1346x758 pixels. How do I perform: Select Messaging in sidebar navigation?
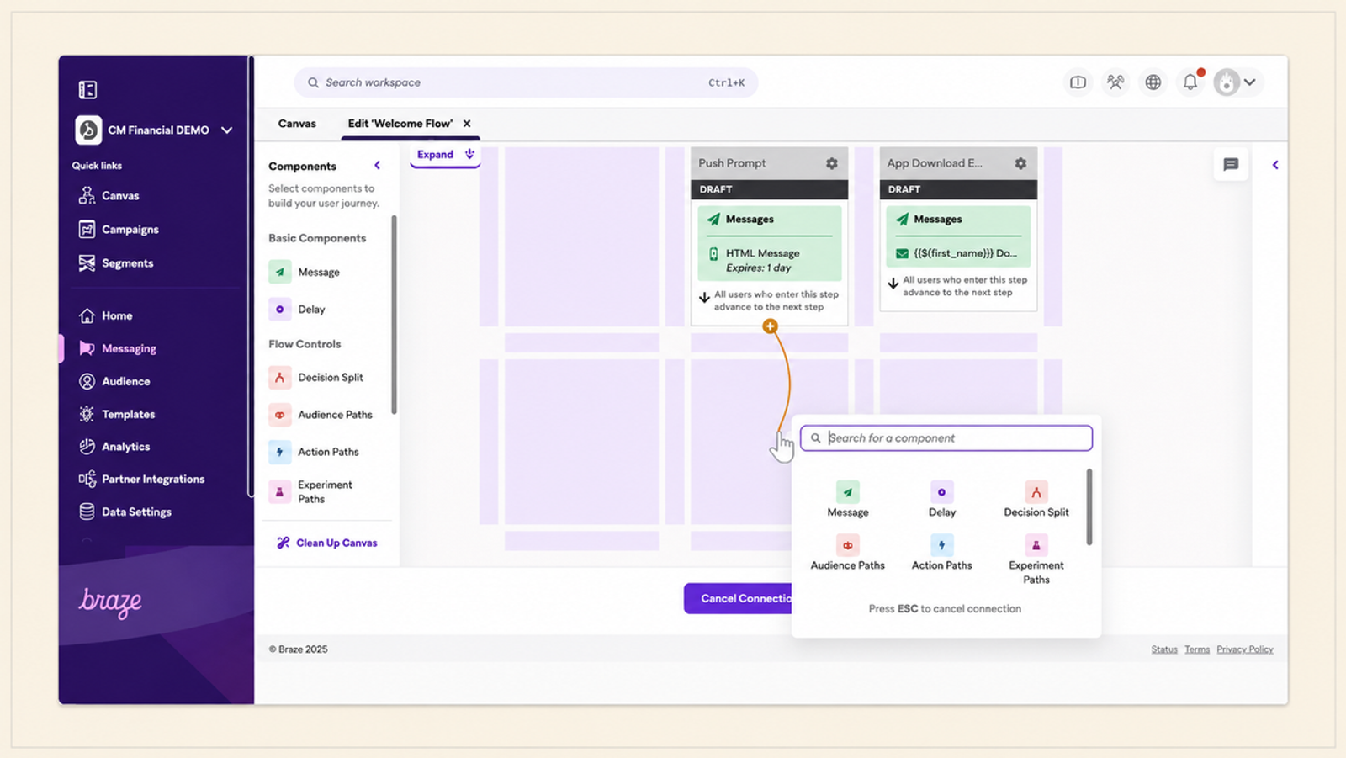click(x=118, y=348)
